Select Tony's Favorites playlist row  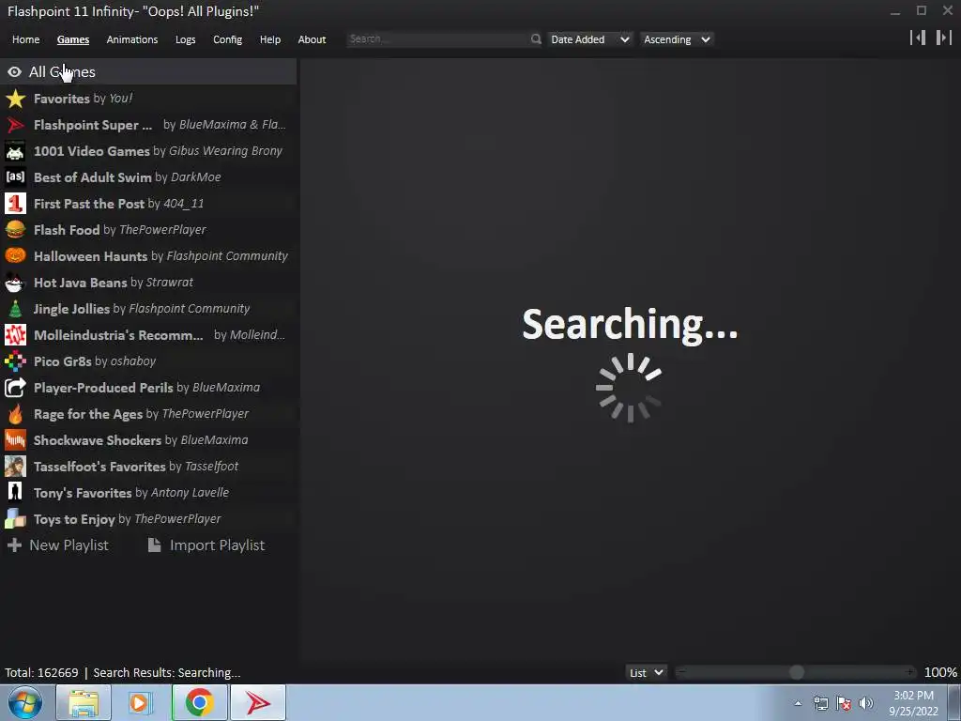pos(148,493)
